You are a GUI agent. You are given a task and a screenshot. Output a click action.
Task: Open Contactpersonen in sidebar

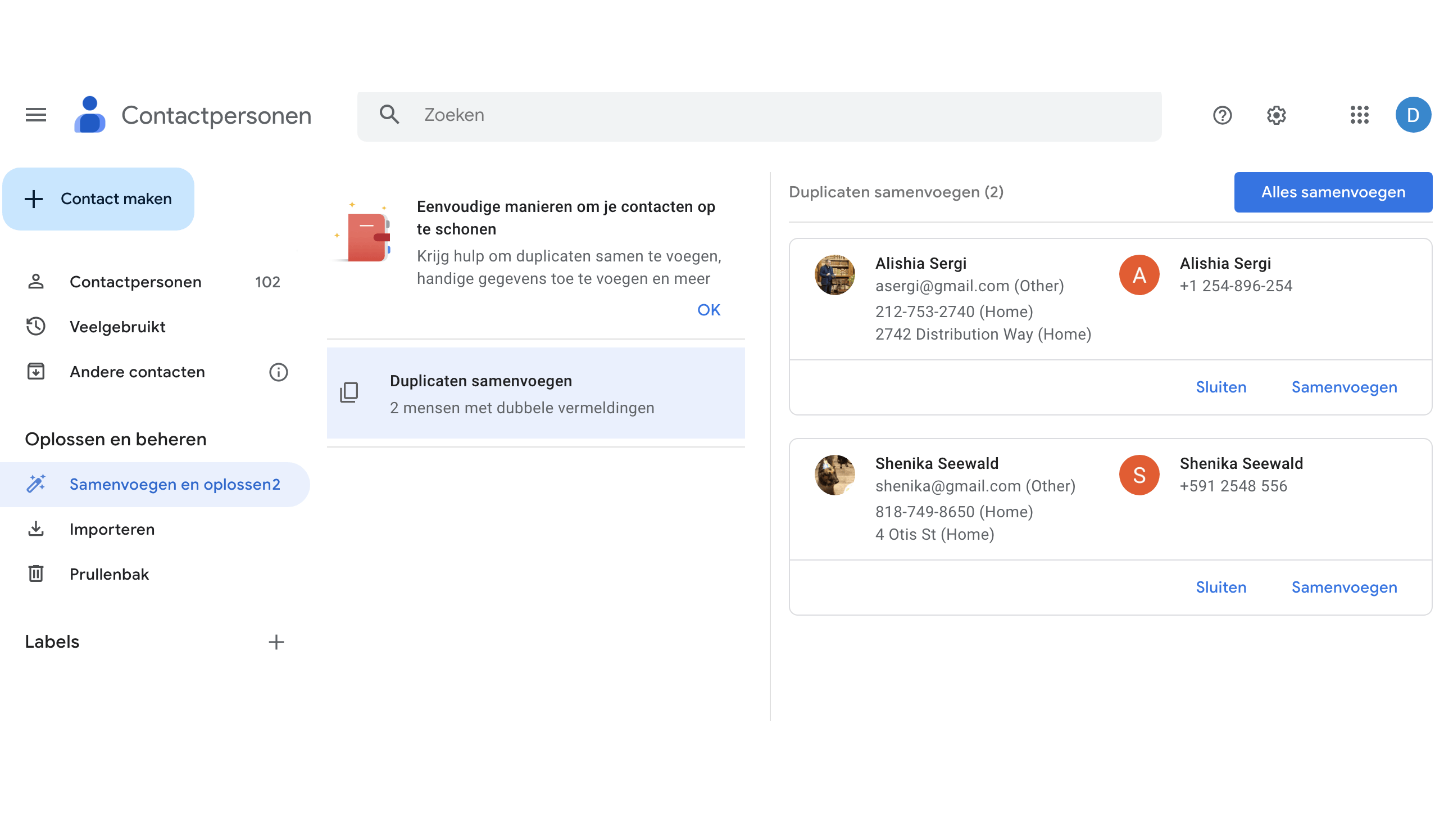click(x=135, y=282)
